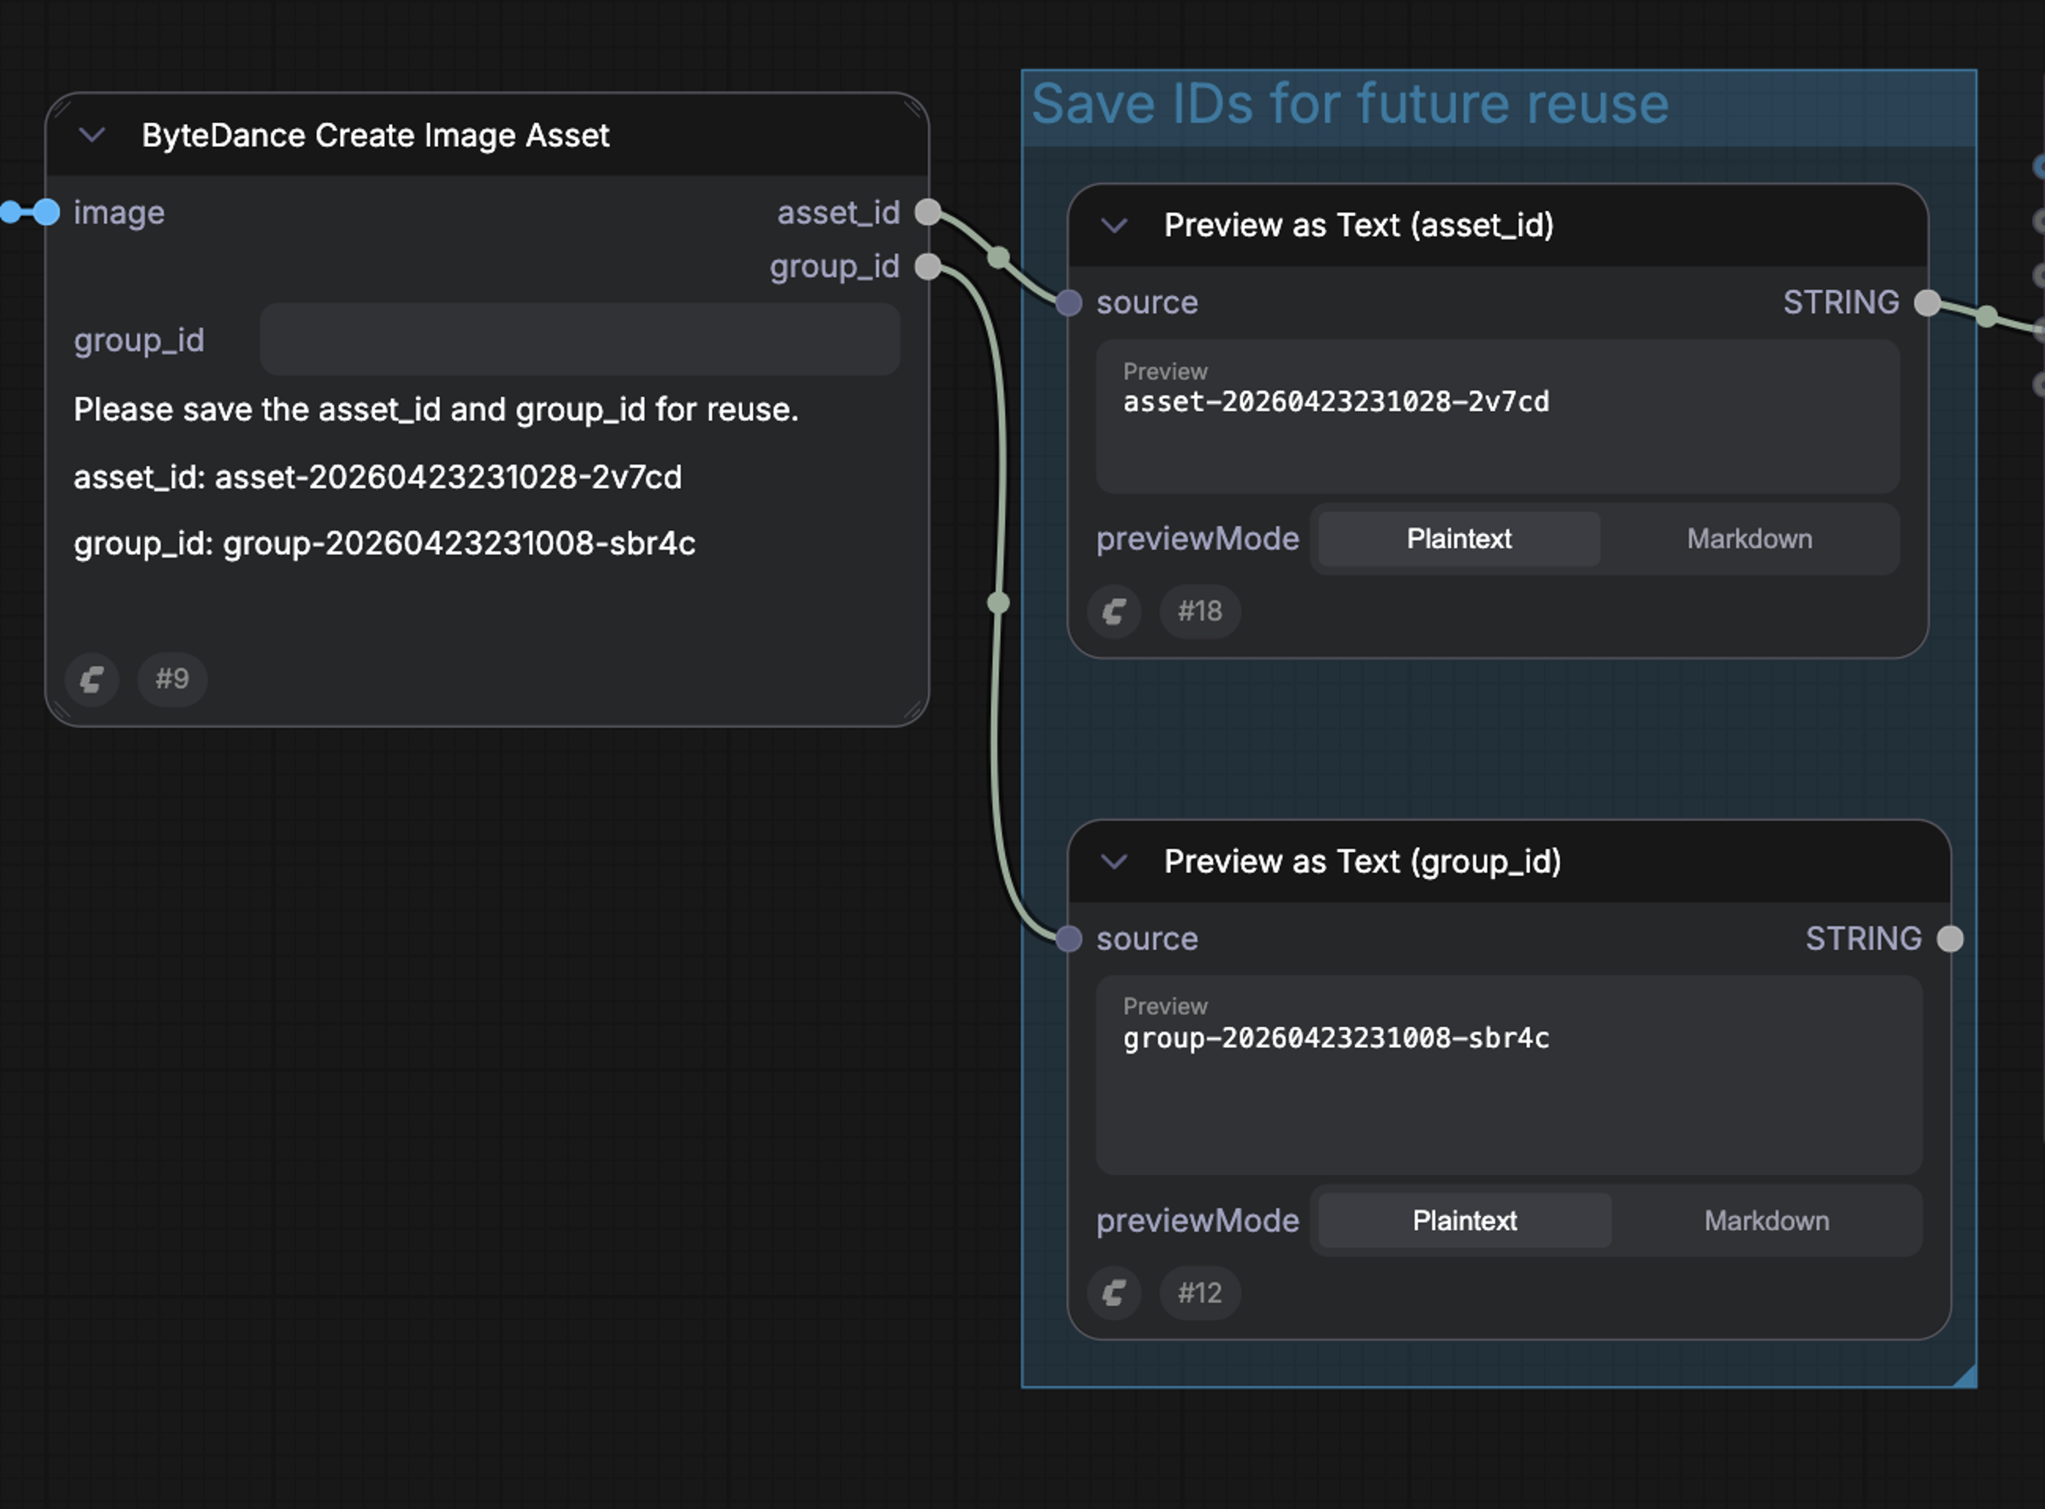Click Comfy logo badge on node #9

91,680
